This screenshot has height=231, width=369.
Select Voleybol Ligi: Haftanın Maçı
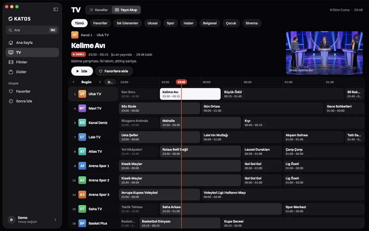[283, 195]
